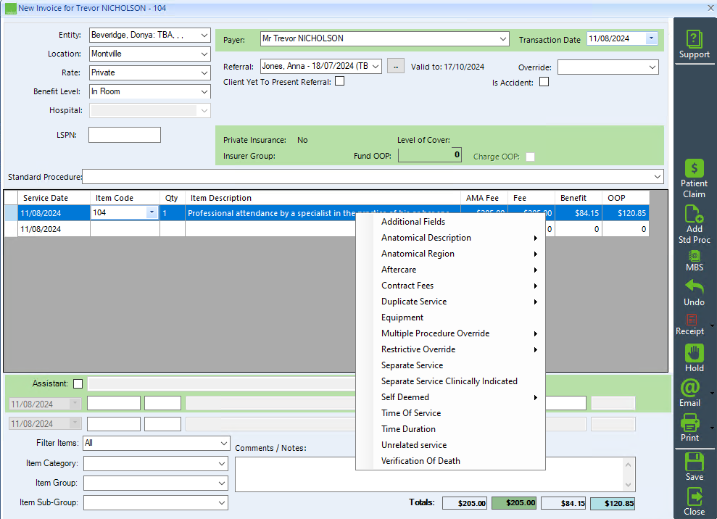Expand the Standard Procedure dropdown
The width and height of the screenshot is (717, 519).
click(x=657, y=177)
